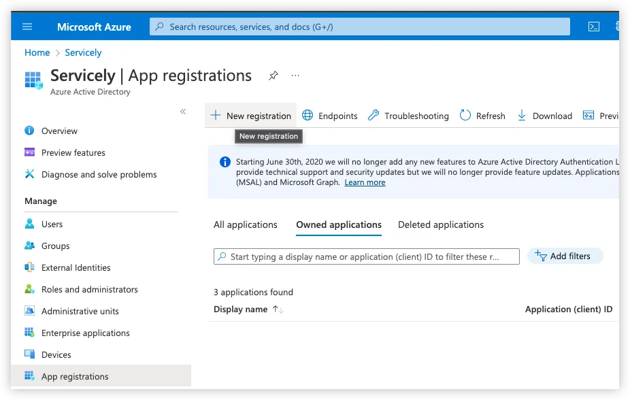Switch to All applications tab
Viewport: 630px width, 400px height.
pos(245,224)
